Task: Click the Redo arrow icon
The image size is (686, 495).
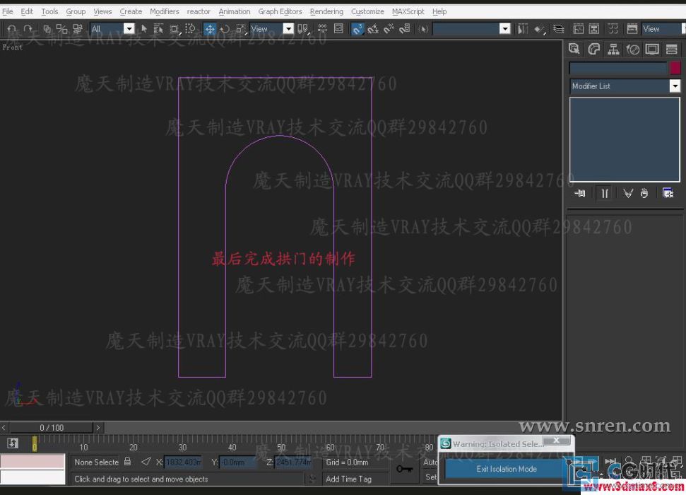Action: coord(28,29)
